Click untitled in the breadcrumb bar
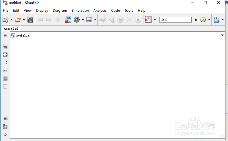 (x=23, y=36)
